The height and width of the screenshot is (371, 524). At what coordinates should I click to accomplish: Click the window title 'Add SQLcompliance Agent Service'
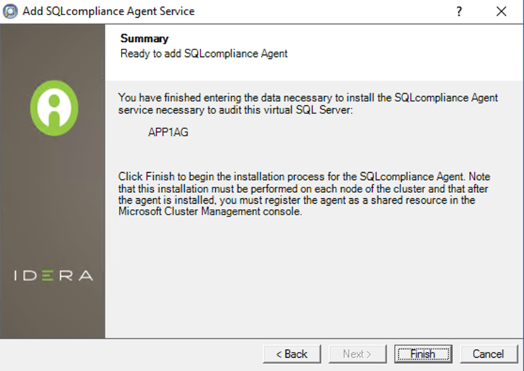click(108, 11)
